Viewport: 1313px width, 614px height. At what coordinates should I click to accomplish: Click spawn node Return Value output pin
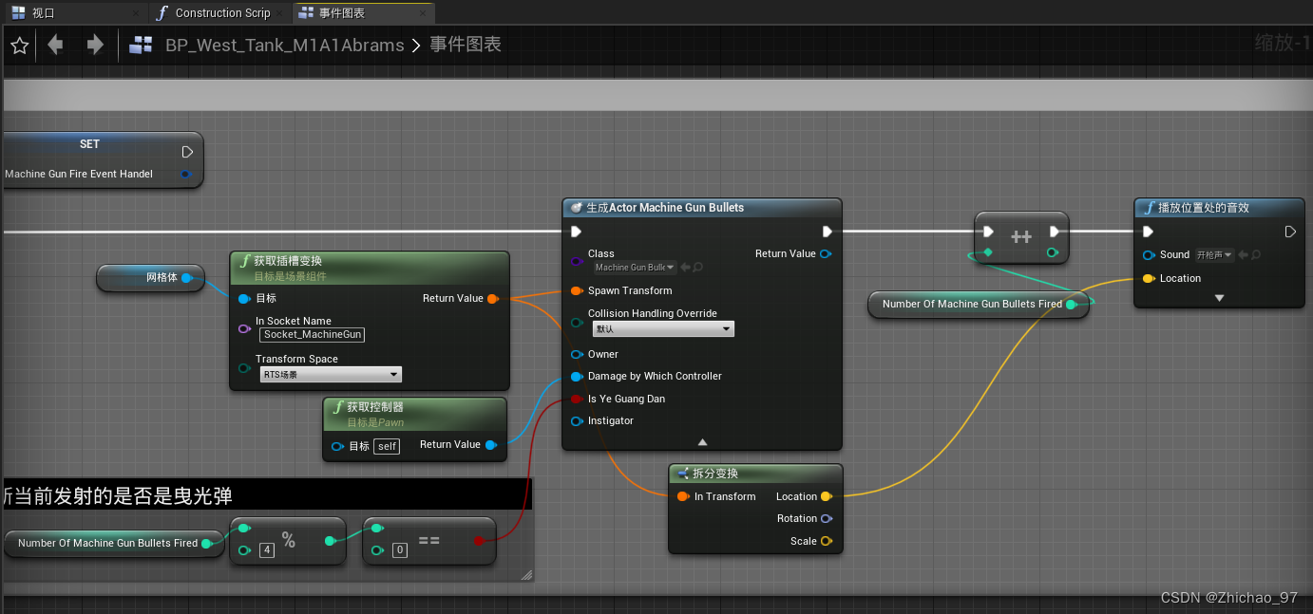pos(826,253)
